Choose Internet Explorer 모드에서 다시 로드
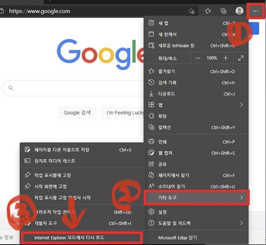 click(x=82, y=237)
